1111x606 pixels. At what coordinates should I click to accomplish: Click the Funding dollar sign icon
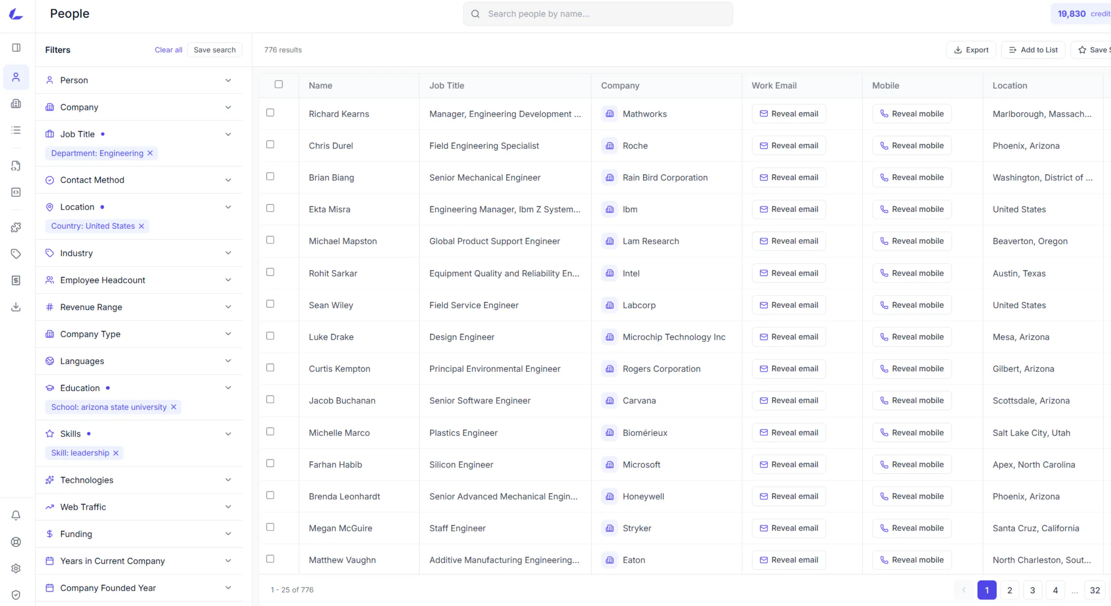point(50,534)
